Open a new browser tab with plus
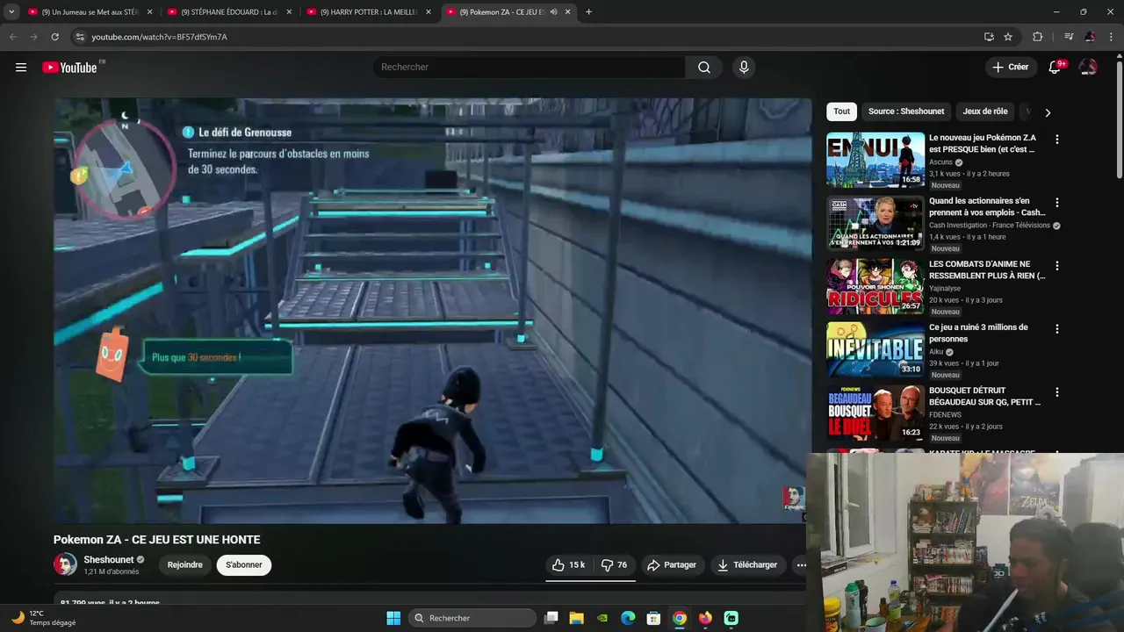The image size is (1124, 632). 588,12
